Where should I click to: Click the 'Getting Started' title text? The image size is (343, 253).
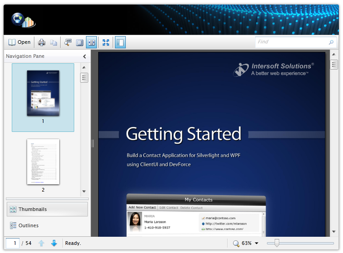tap(184, 134)
